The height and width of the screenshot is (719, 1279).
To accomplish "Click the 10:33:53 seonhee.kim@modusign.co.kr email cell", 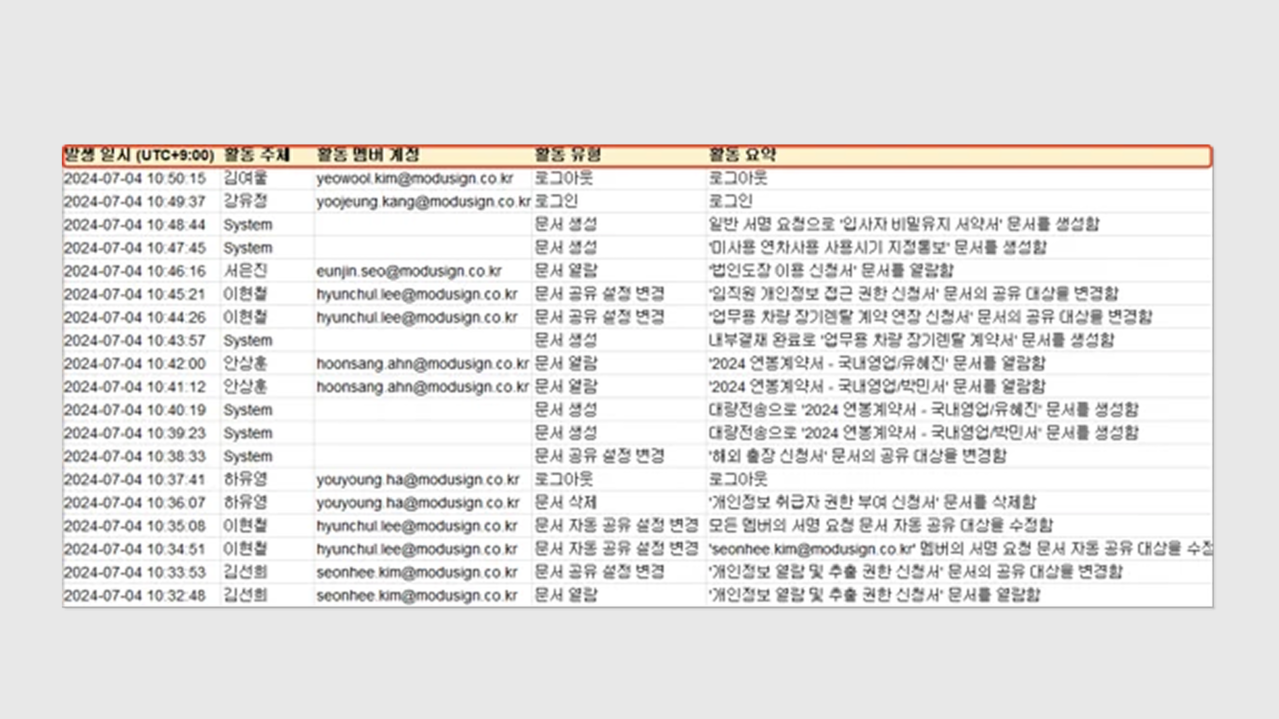I will click(x=417, y=572).
